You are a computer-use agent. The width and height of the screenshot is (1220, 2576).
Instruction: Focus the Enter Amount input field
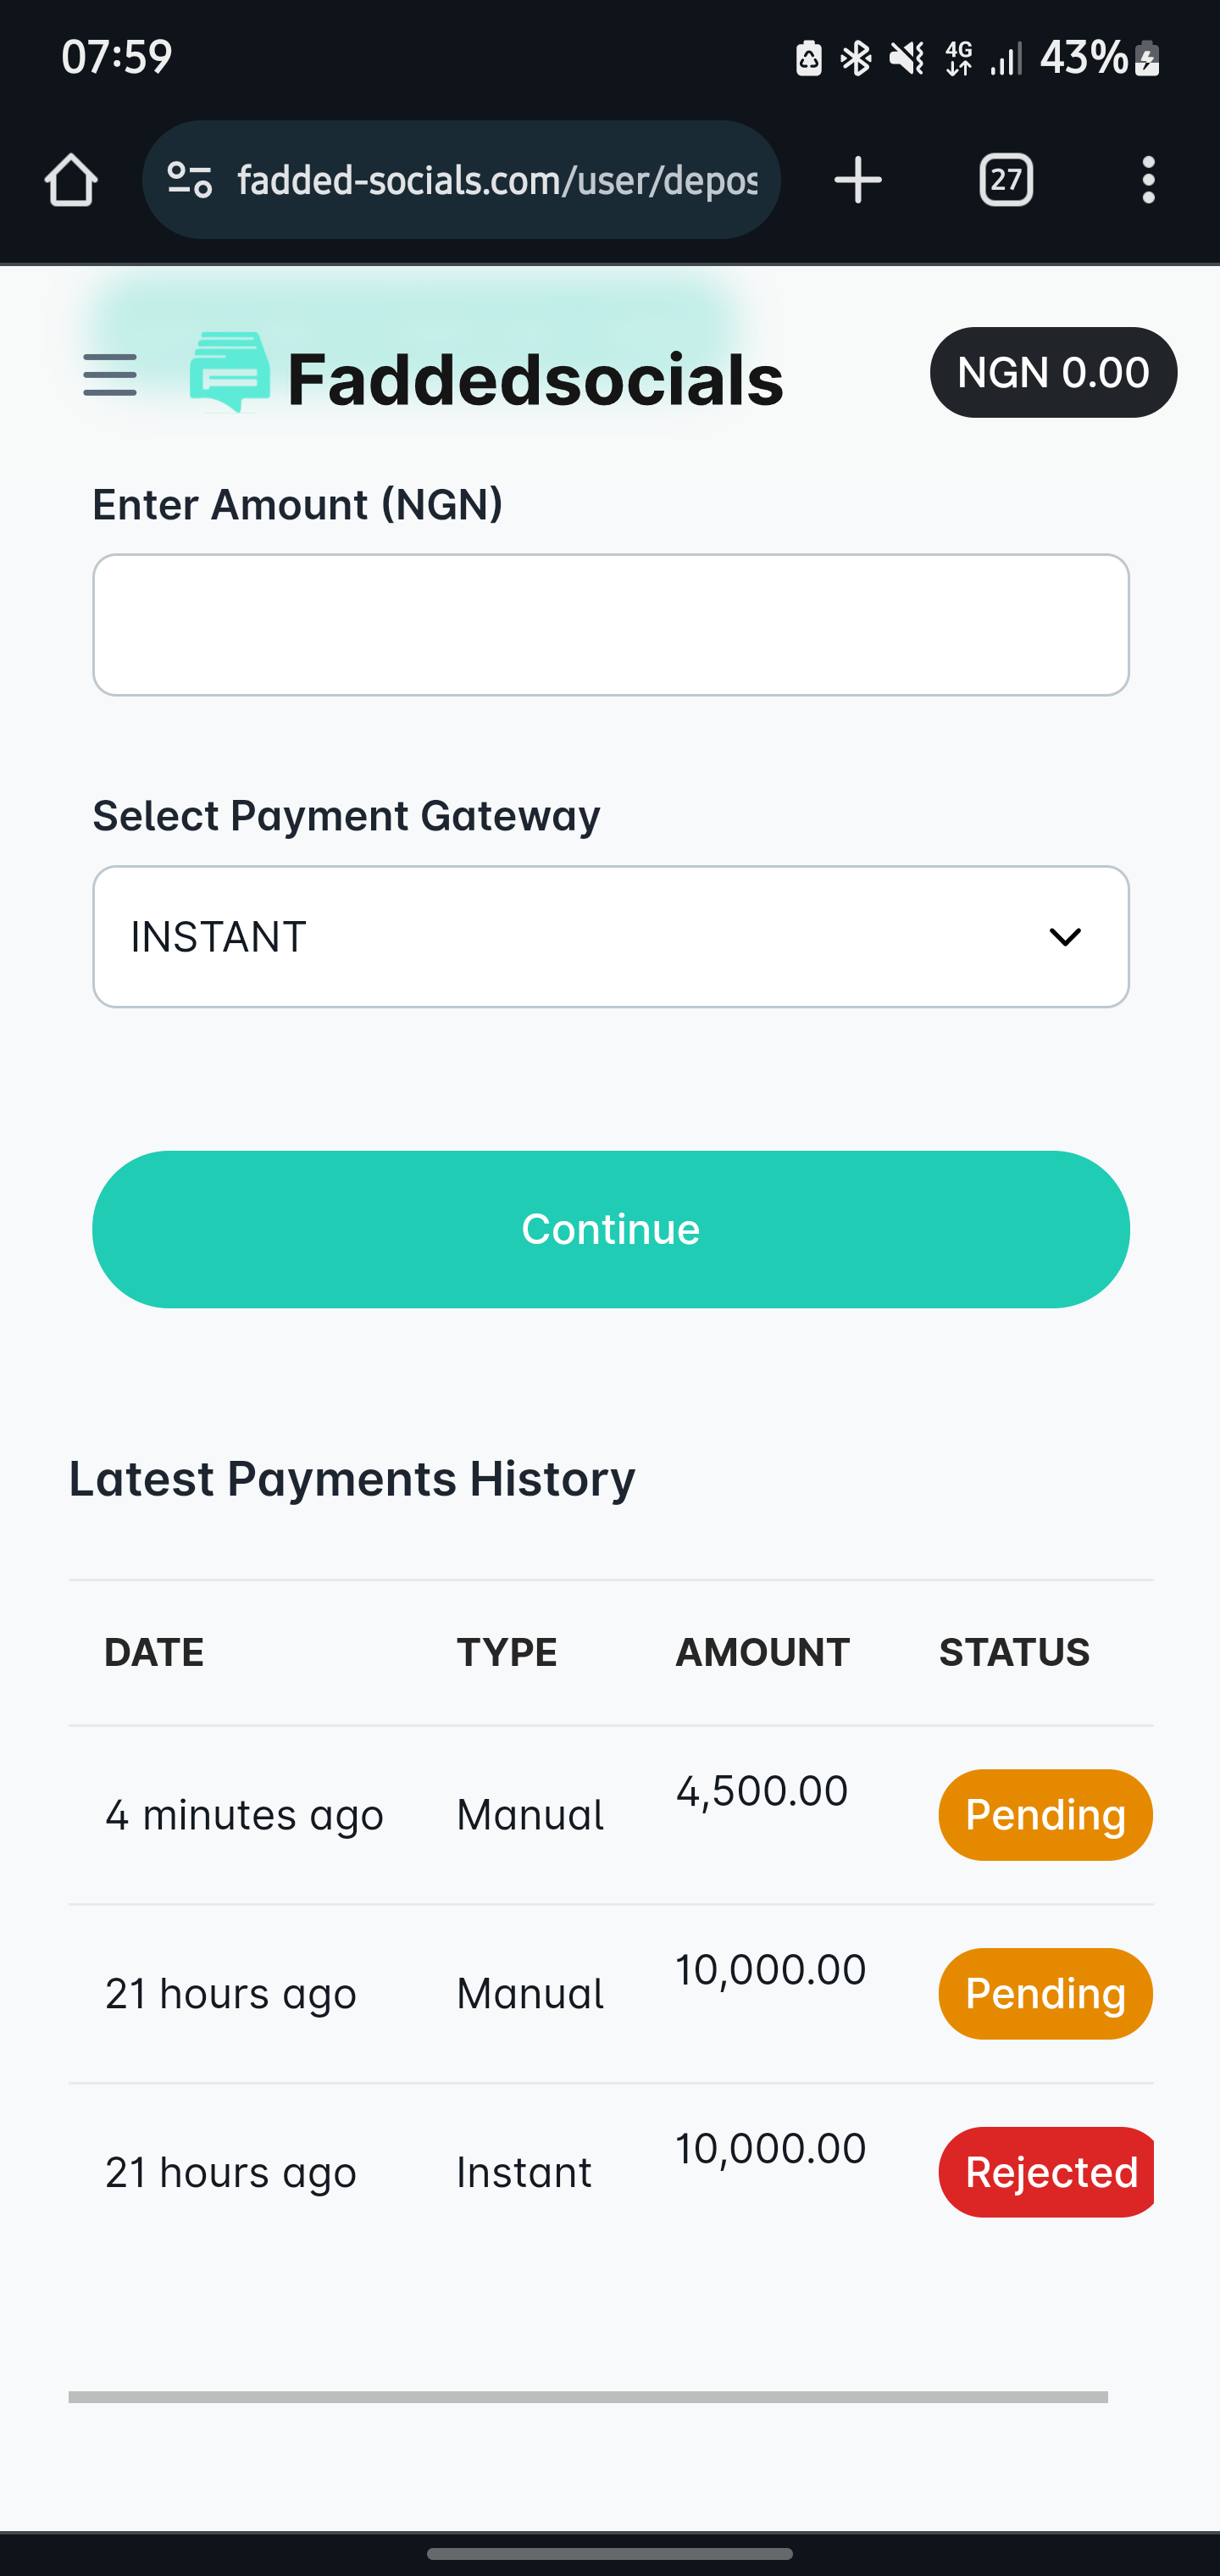[610, 625]
